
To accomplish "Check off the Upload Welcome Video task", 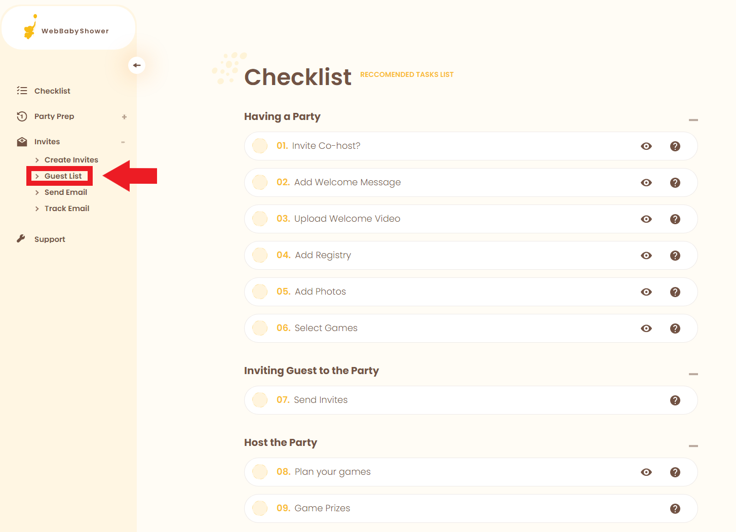I will (260, 219).
